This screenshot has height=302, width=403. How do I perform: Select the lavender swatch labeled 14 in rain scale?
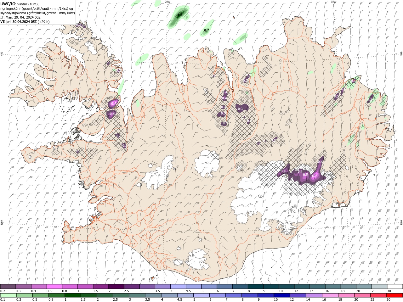314,295
